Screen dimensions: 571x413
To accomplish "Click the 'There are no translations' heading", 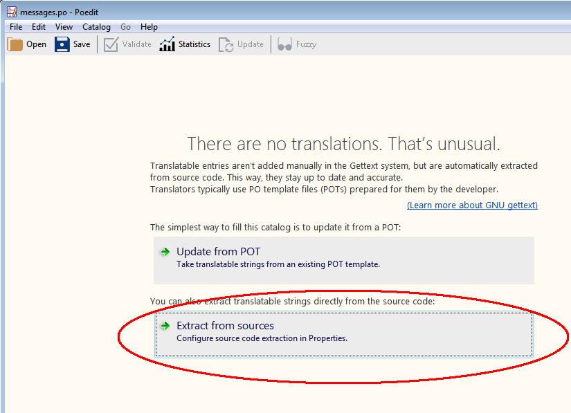I will [343, 144].
